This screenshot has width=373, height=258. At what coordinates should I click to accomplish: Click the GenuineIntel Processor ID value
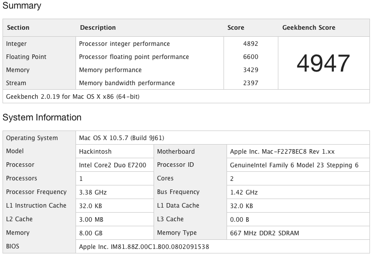tap(294, 165)
